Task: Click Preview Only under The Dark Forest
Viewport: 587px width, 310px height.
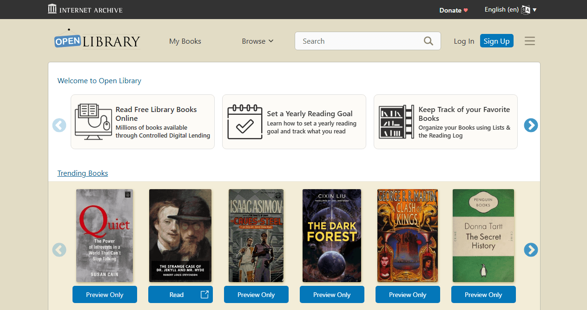Action: (x=332, y=295)
